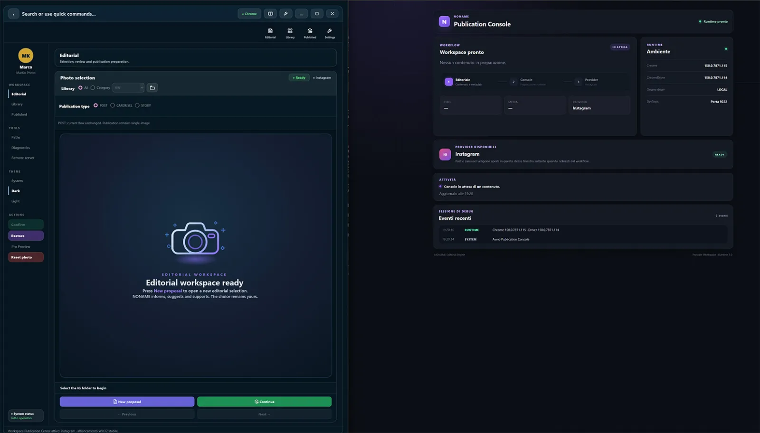Click the RUNTIME event row in Eventi recenti
The height and width of the screenshot is (433, 760).
click(x=583, y=230)
